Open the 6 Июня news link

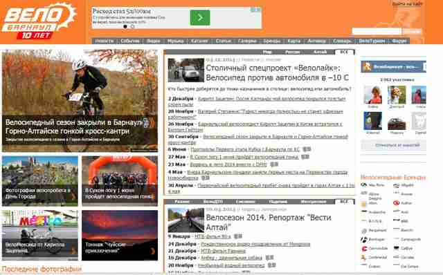245,149
